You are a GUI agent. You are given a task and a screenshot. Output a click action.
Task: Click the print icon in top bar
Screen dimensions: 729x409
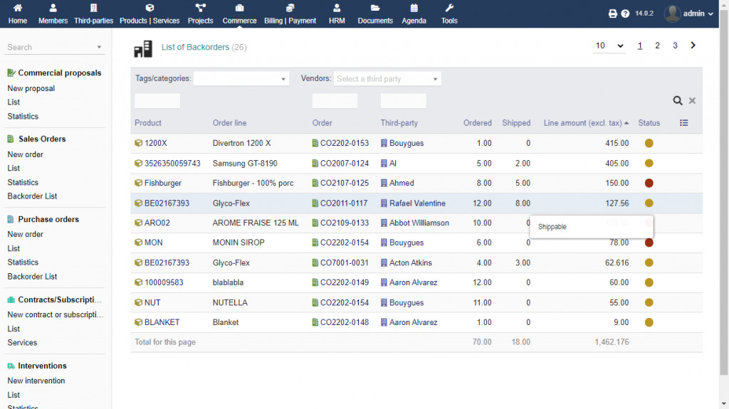click(x=613, y=14)
